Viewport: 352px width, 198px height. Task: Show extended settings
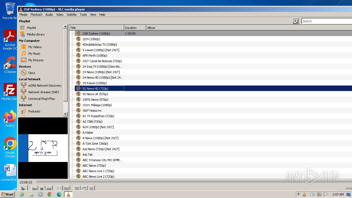[67, 189]
